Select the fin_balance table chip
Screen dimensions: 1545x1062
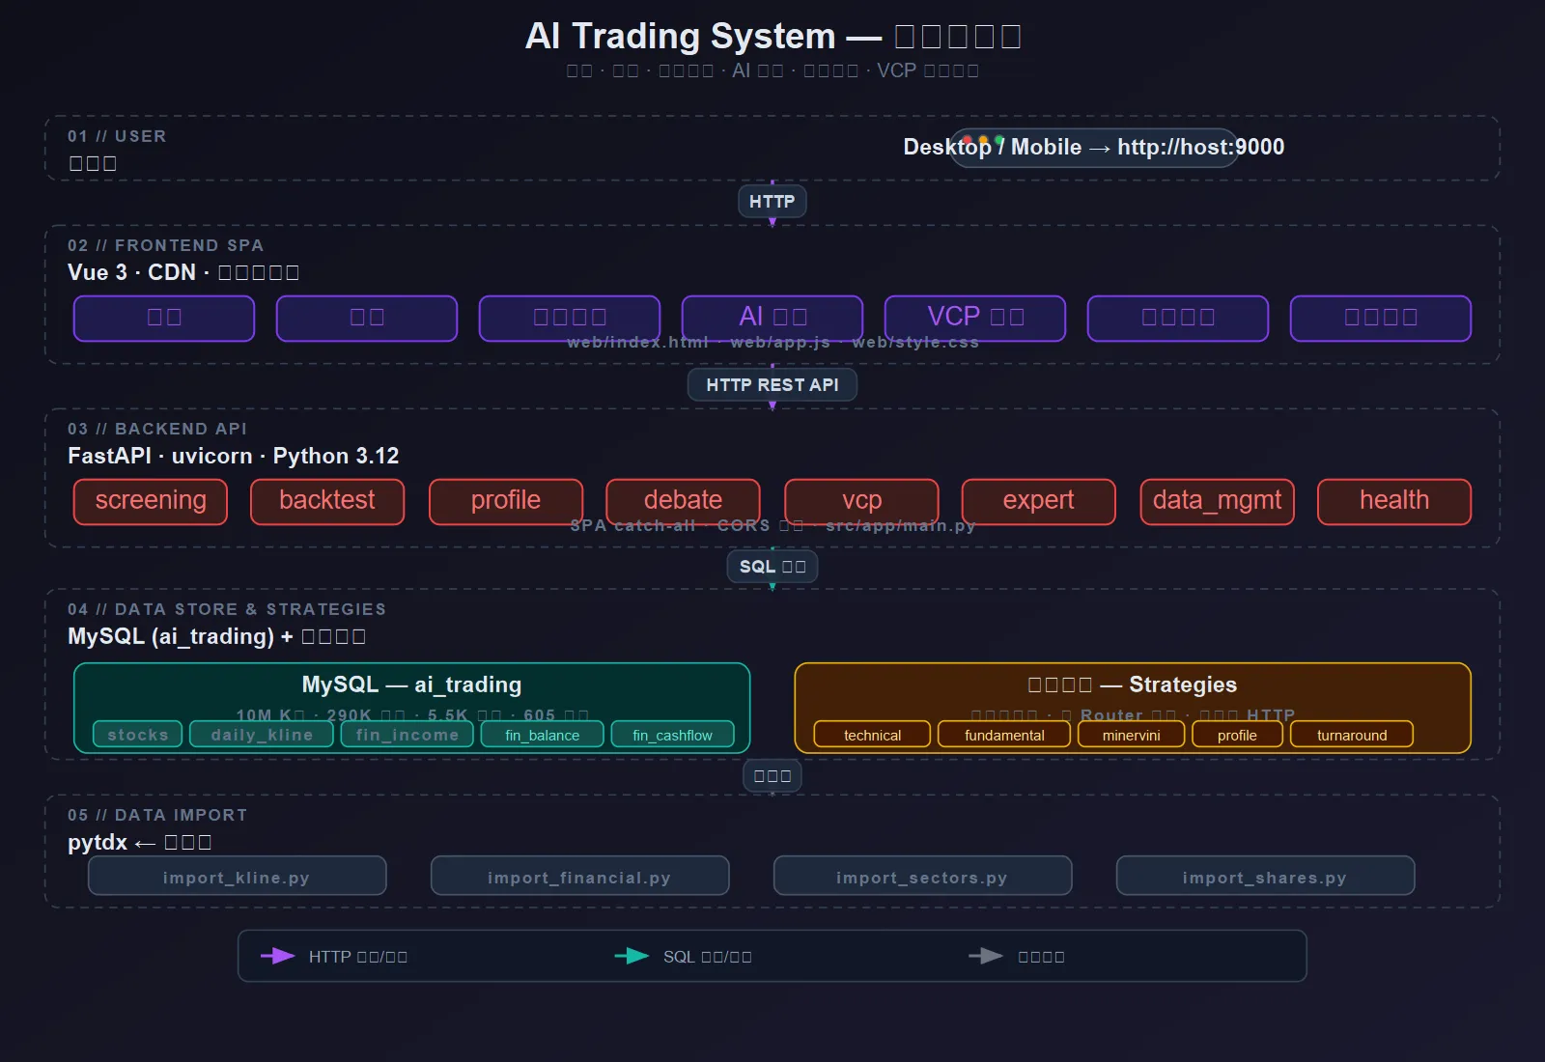click(x=542, y=735)
